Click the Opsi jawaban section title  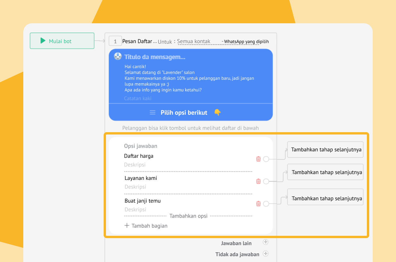141,146
